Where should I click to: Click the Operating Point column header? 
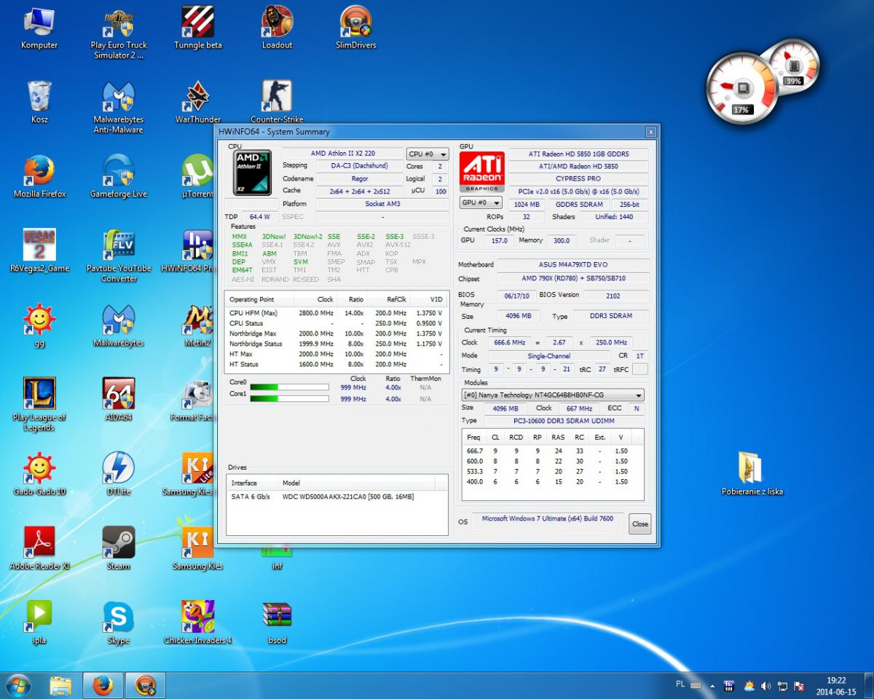(x=259, y=299)
